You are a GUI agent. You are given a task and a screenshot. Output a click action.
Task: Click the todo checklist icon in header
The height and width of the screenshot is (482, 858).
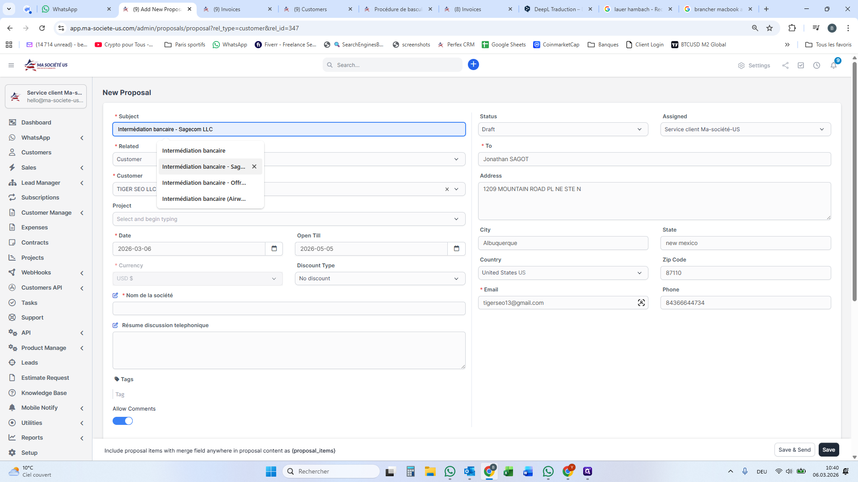pos(801,65)
